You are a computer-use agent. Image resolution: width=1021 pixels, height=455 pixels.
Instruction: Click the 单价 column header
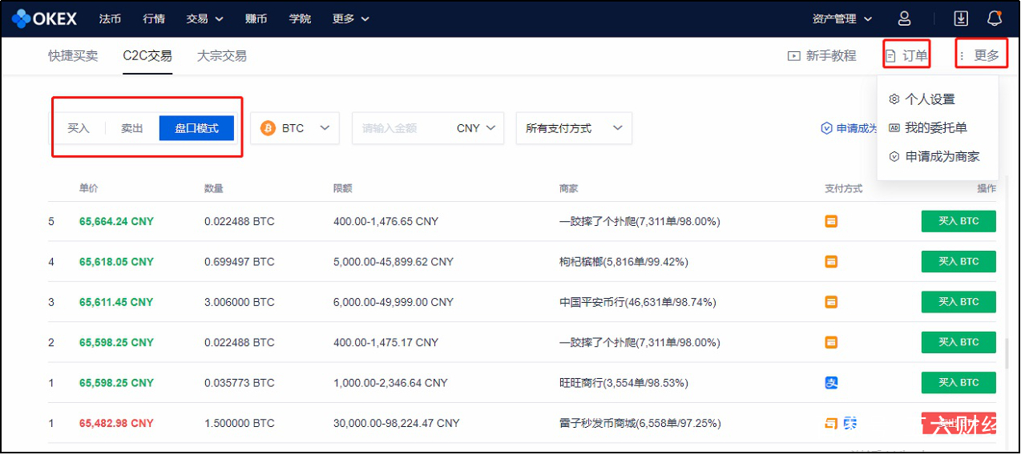click(89, 188)
